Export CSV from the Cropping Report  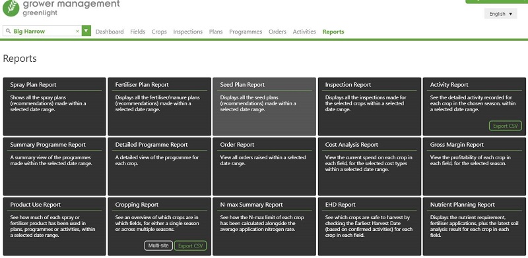pos(191,246)
